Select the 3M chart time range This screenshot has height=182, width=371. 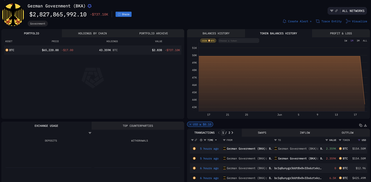click(358, 40)
